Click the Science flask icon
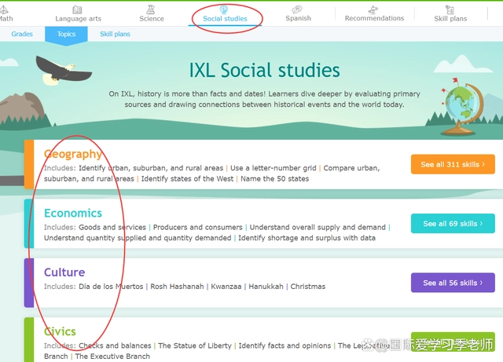 point(151,9)
